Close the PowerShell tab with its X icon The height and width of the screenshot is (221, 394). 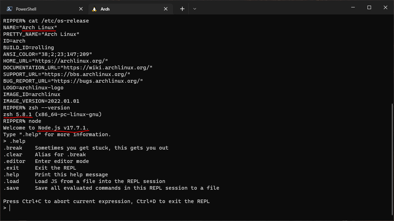81,8
